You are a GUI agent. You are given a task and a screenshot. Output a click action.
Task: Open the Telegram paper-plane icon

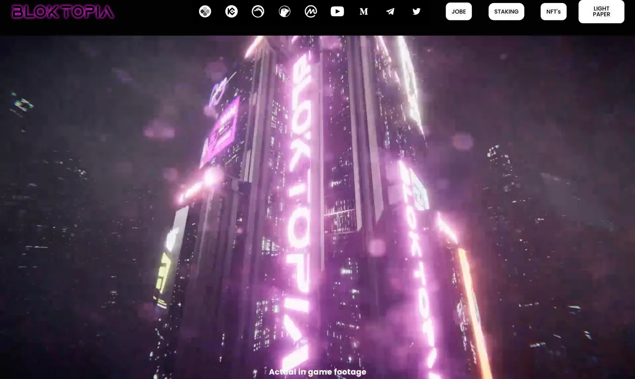point(390,11)
